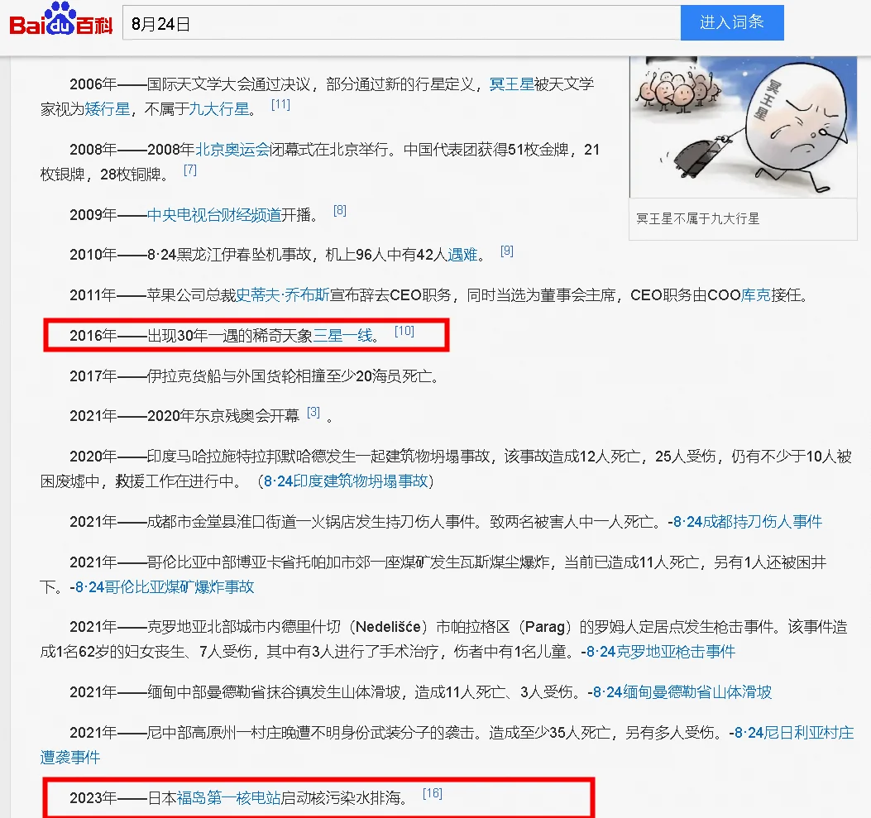The height and width of the screenshot is (818, 871).
Task: Open the 矮行星 link
Action: pyautogui.click(x=108, y=109)
